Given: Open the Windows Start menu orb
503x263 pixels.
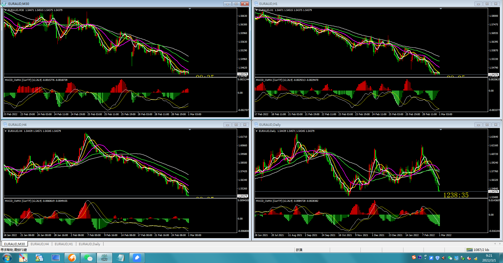Looking at the screenshot, I should point(7,258).
